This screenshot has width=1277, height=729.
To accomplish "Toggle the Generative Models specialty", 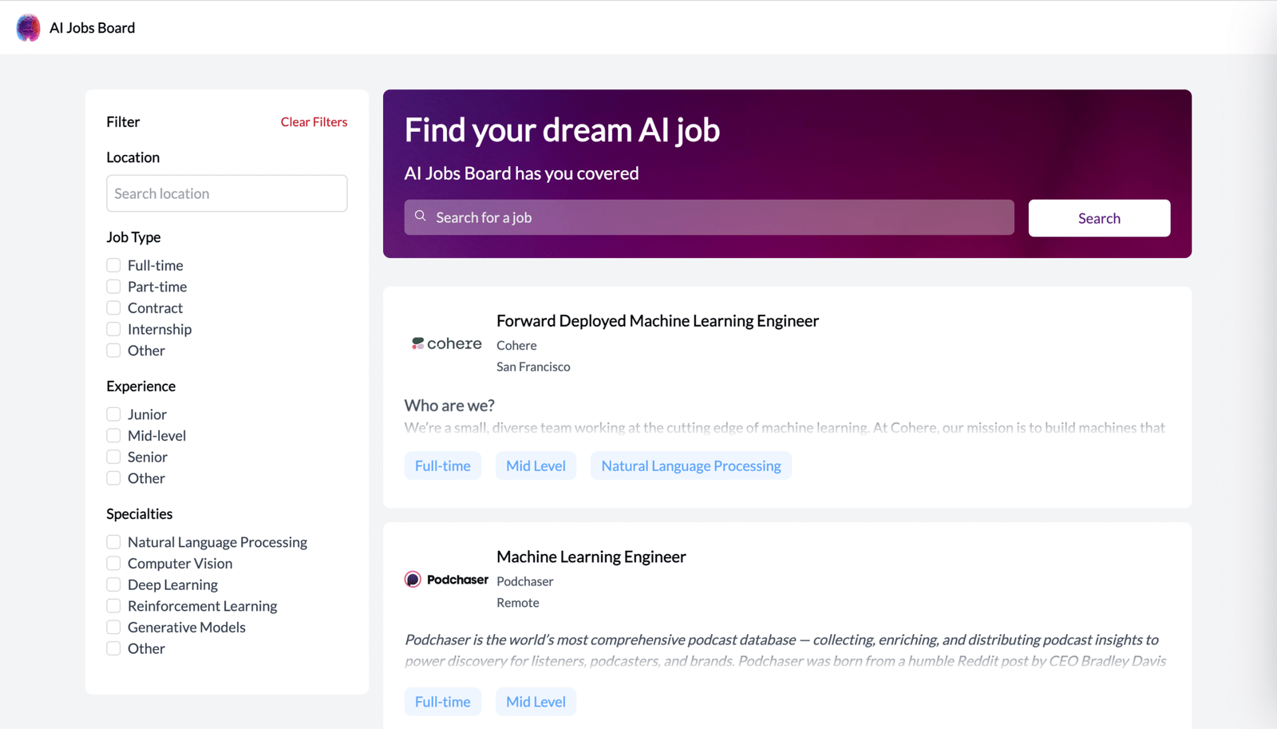I will click(113, 628).
